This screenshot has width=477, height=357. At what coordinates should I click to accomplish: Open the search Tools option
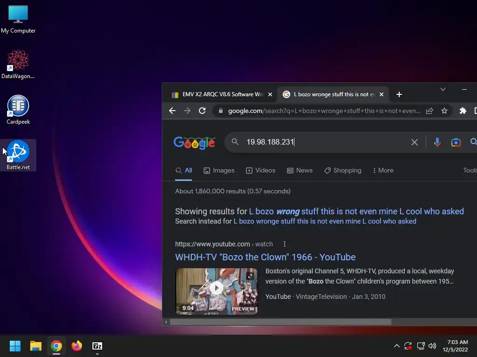(470, 171)
